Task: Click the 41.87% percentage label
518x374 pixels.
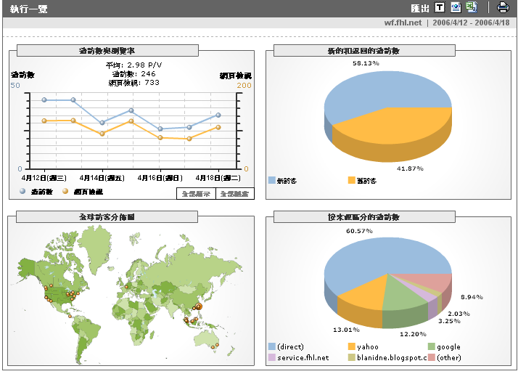Action: [410, 168]
